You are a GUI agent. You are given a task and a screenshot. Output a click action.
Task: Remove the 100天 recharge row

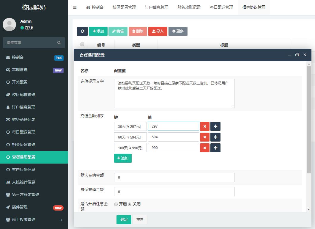click(204, 148)
